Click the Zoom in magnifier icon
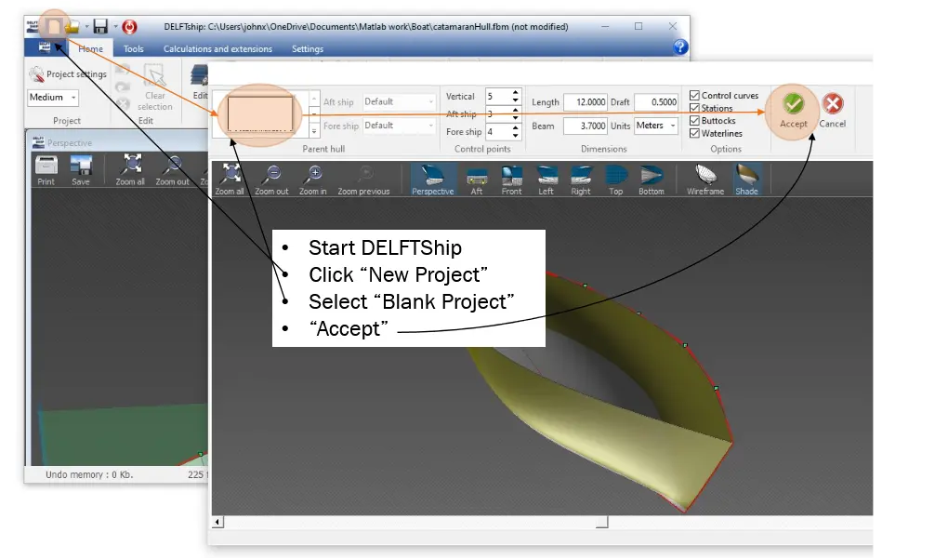The image size is (948, 559). coord(312,180)
